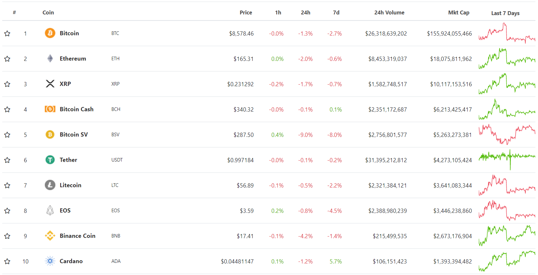This screenshot has height=275, width=538.
Task: Sort by the 24h change header
Action: click(306, 12)
